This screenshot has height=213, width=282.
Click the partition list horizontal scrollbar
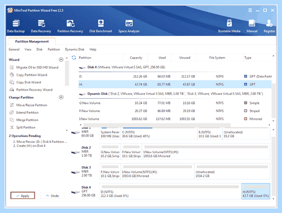[157, 125]
